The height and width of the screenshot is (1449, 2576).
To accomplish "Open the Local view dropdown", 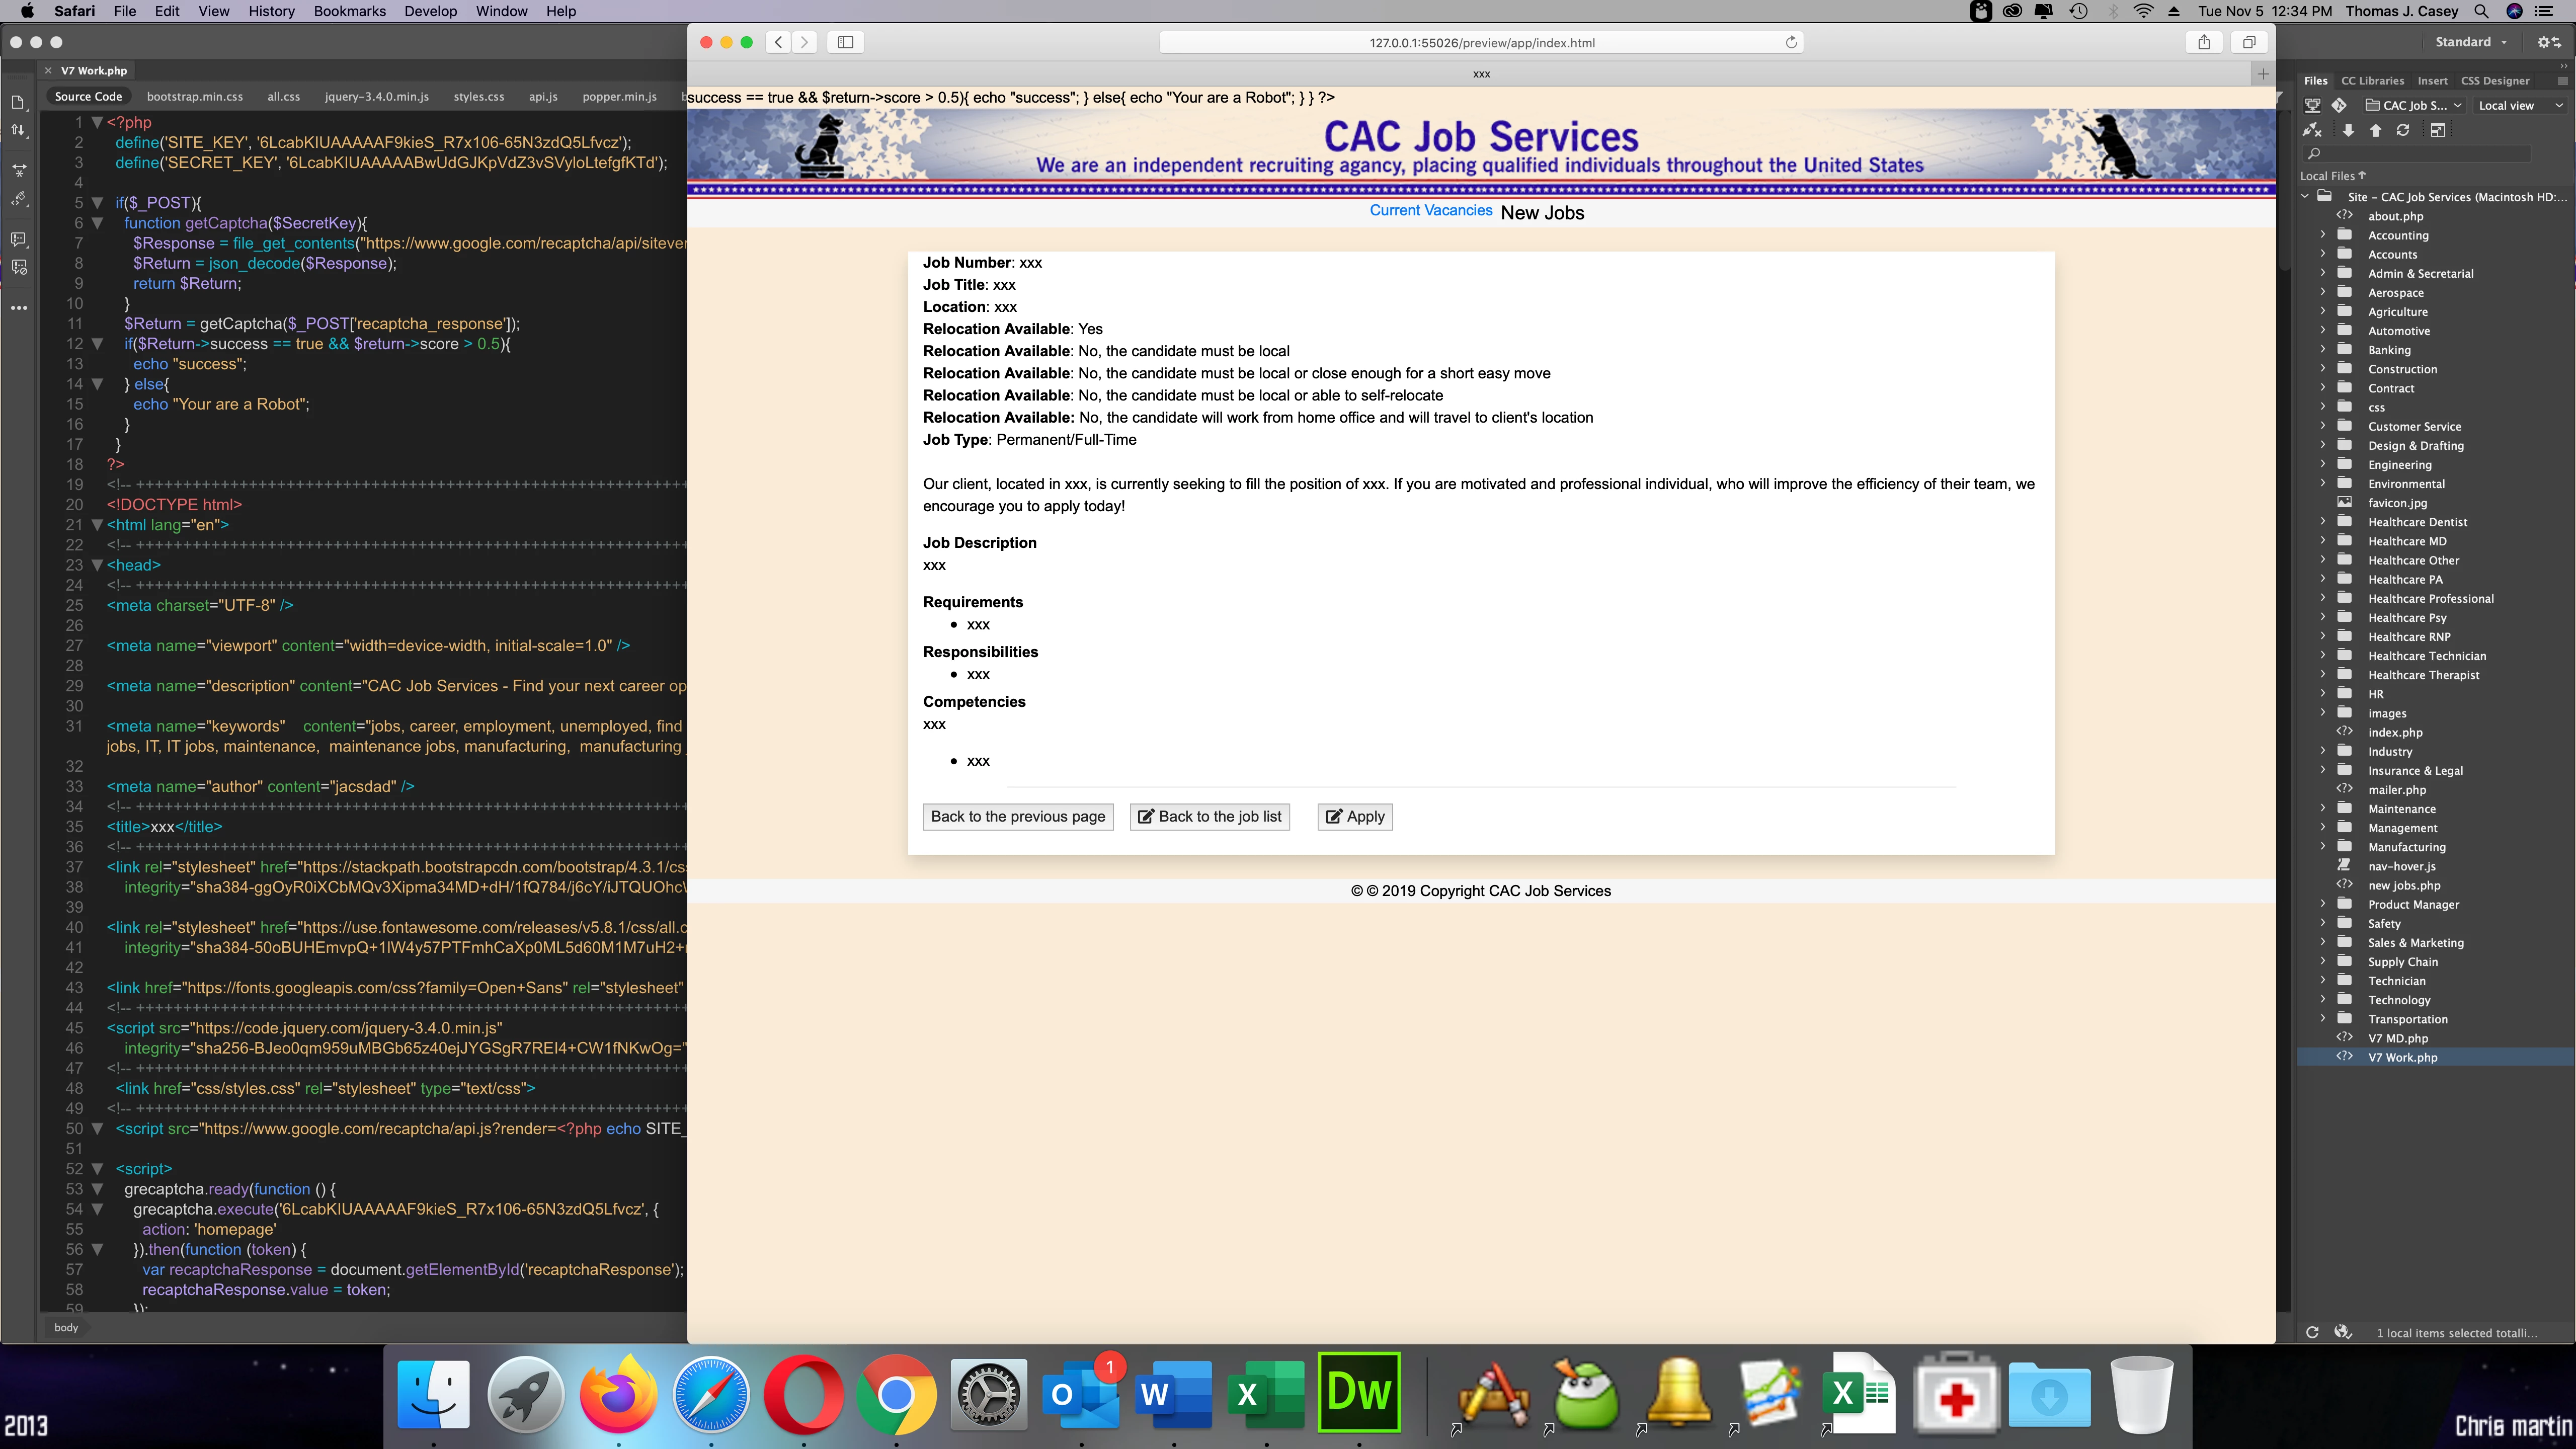I will (x=2520, y=105).
